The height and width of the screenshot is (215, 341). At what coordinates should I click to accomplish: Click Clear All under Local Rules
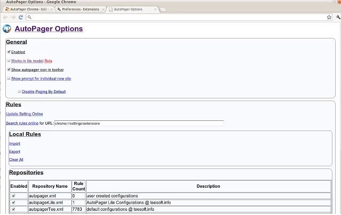(x=16, y=159)
